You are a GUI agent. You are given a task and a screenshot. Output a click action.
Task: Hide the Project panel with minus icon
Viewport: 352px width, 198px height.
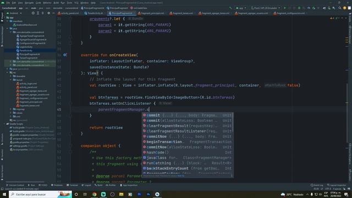(x=53, y=13)
